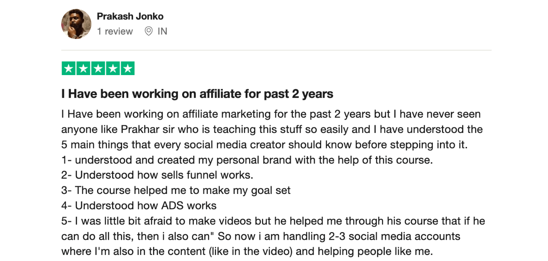Click the "1 review" count text

[115, 31]
